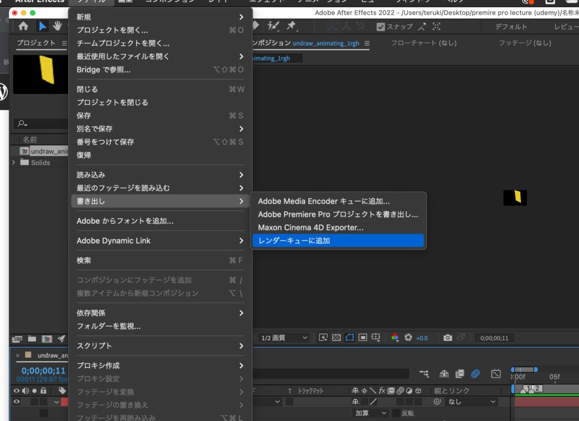Select the Selection arrow tool
Screen dimensions: 579x421
click(43, 26)
